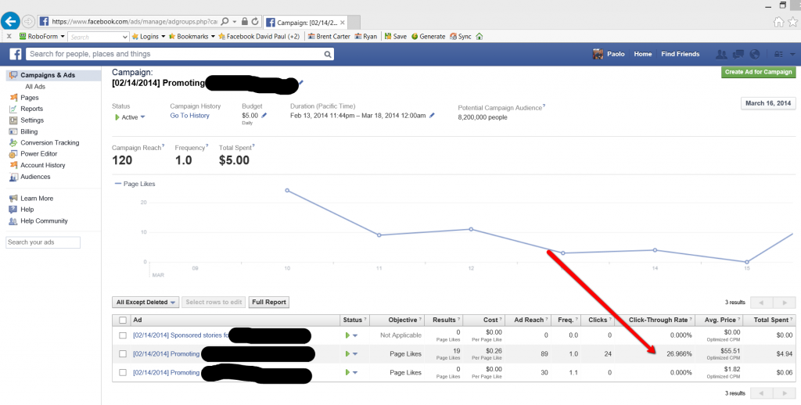
Task: Click the browser back arrow button
Action: 11,20
